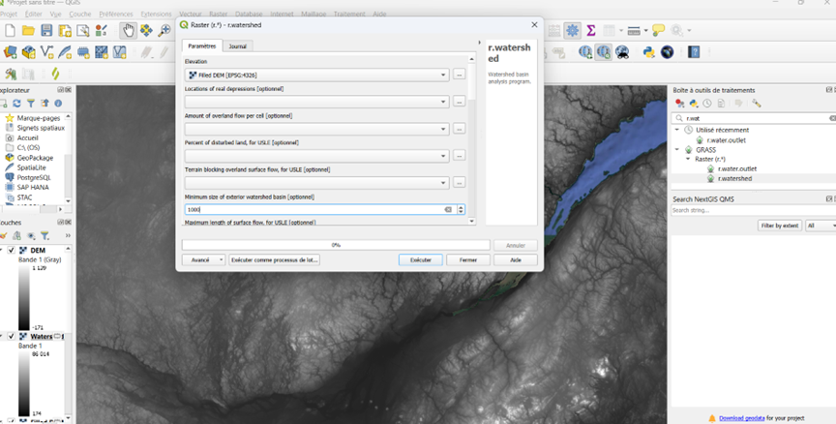This screenshot has width=836, height=424.
Task: Select the Pan Map hand tool
Action: (128, 31)
